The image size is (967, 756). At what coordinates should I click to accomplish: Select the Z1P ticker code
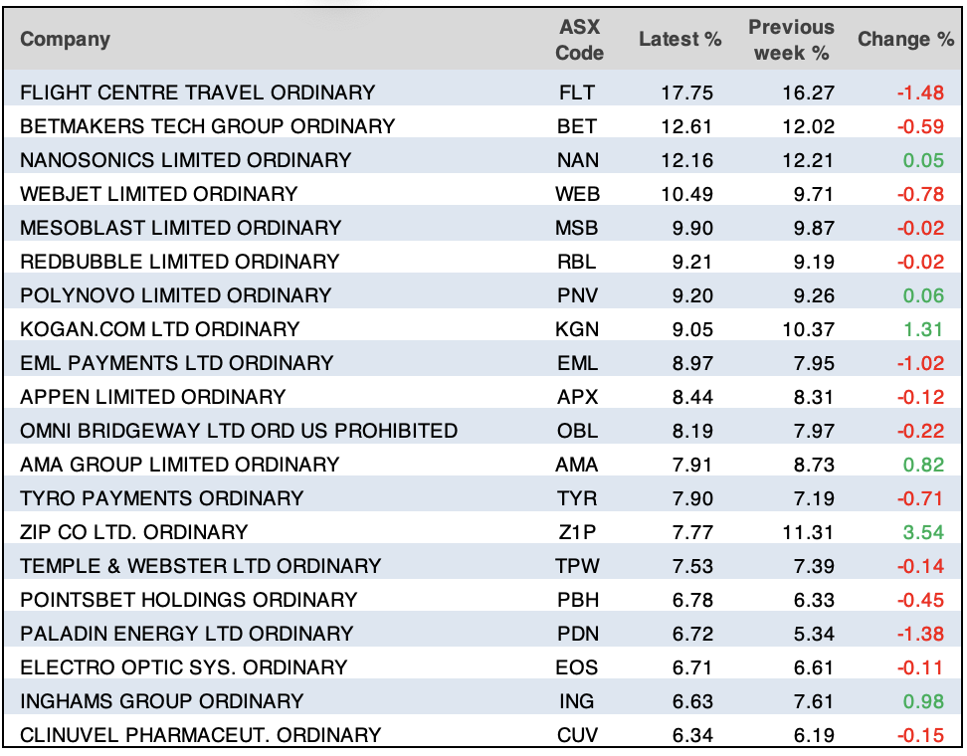(578, 532)
